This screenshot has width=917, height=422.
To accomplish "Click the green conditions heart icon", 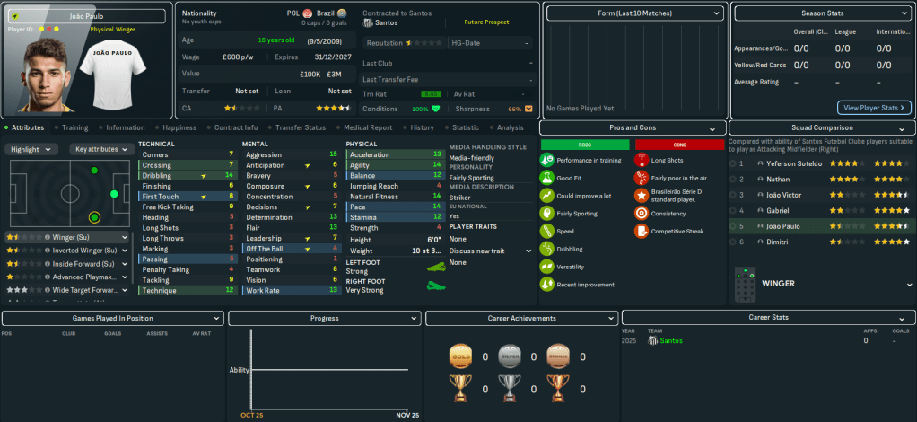I will point(436,109).
